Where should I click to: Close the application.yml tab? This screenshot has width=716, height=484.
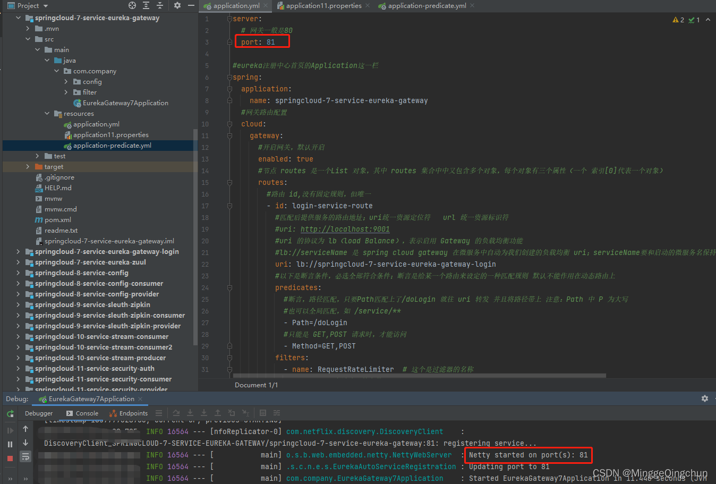[x=266, y=6]
